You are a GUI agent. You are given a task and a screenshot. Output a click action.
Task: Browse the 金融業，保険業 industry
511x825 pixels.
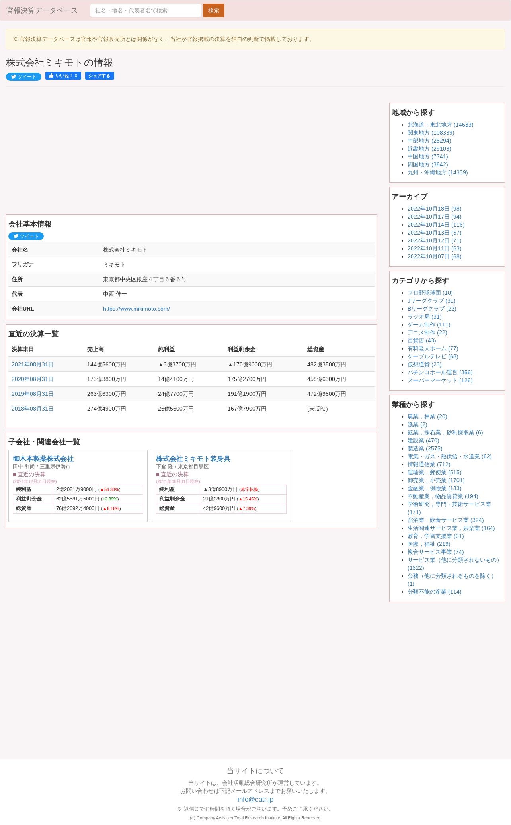(434, 488)
